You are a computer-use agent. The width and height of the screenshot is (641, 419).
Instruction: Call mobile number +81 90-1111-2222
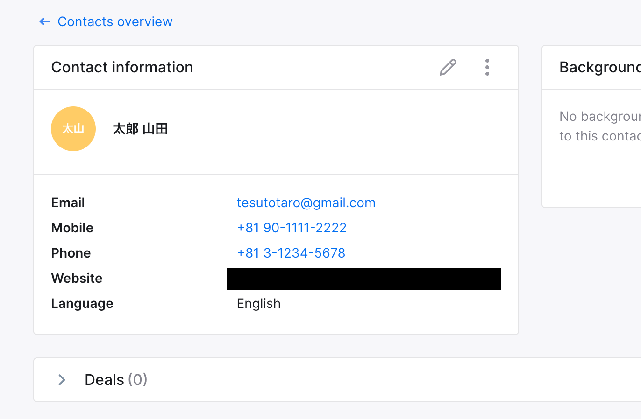pyautogui.click(x=292, y=228)
